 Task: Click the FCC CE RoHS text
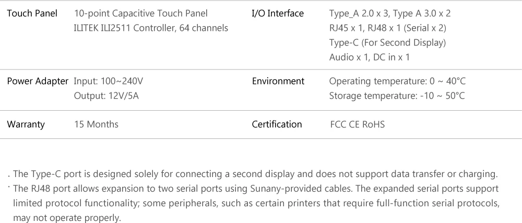(x=358, y=124)
